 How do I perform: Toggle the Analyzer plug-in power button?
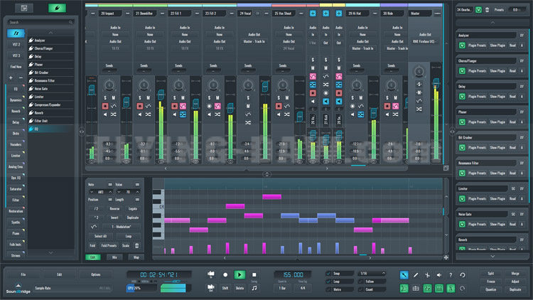point(462,45)
